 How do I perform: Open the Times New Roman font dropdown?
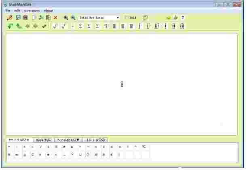click(x=99, y=18)
